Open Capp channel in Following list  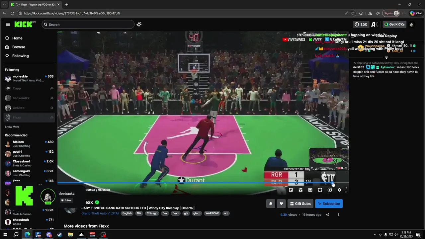[x=29, y=88]
